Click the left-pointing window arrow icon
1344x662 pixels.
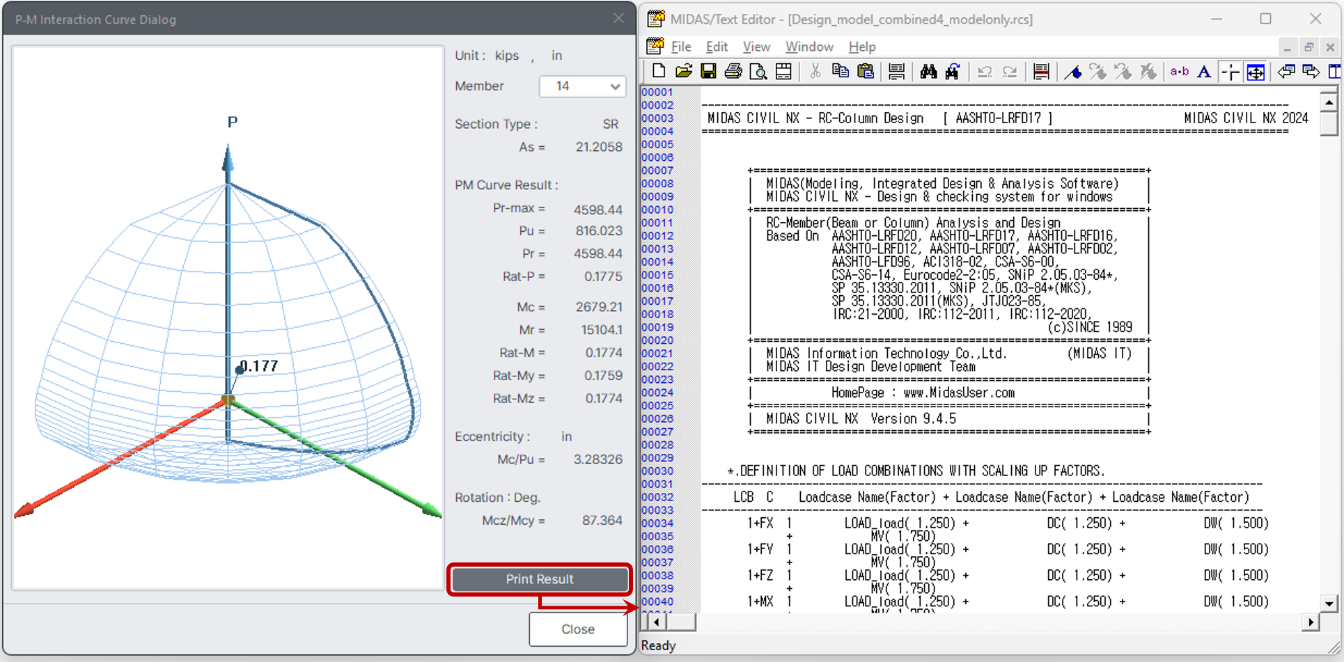point(1286,71)
